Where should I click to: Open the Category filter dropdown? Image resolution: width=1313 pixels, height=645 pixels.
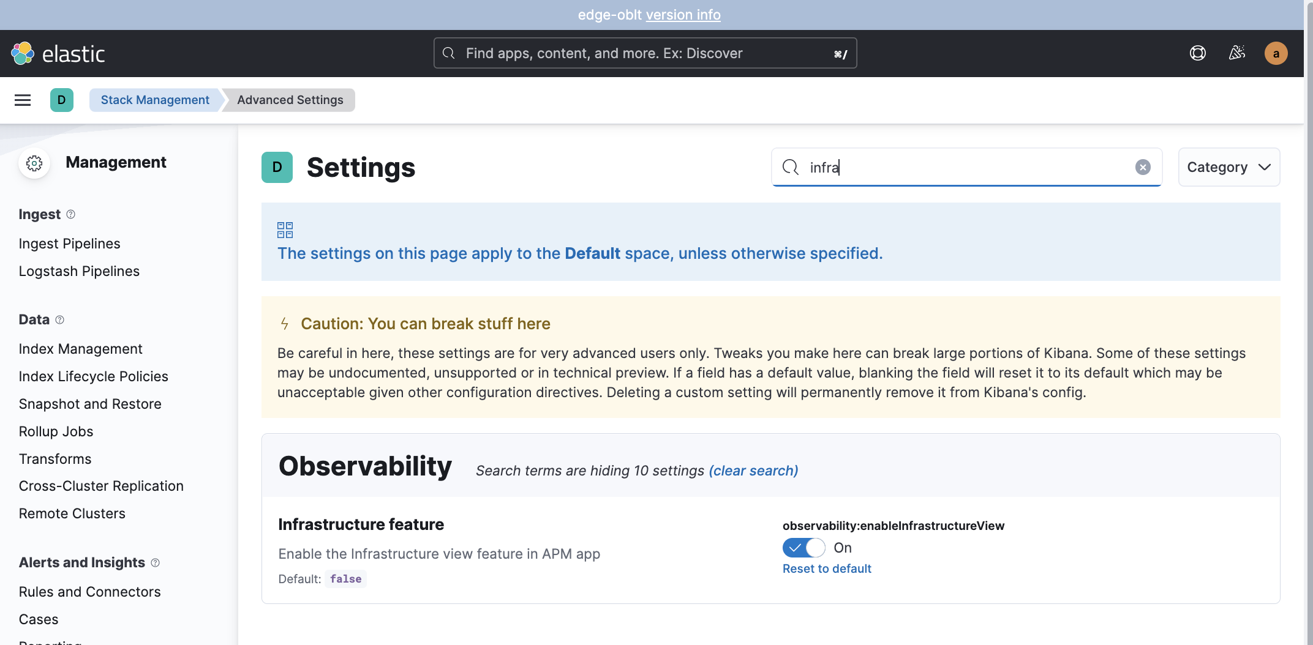coord(1228,166)
